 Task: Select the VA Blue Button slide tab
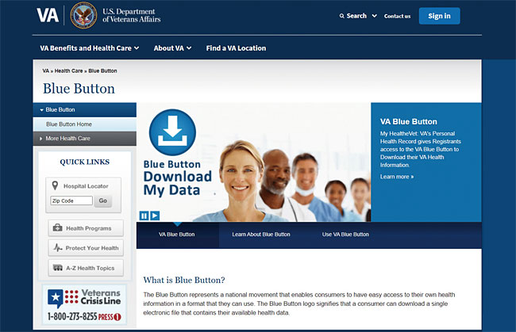pyautogui.click(x=178, y=235)
